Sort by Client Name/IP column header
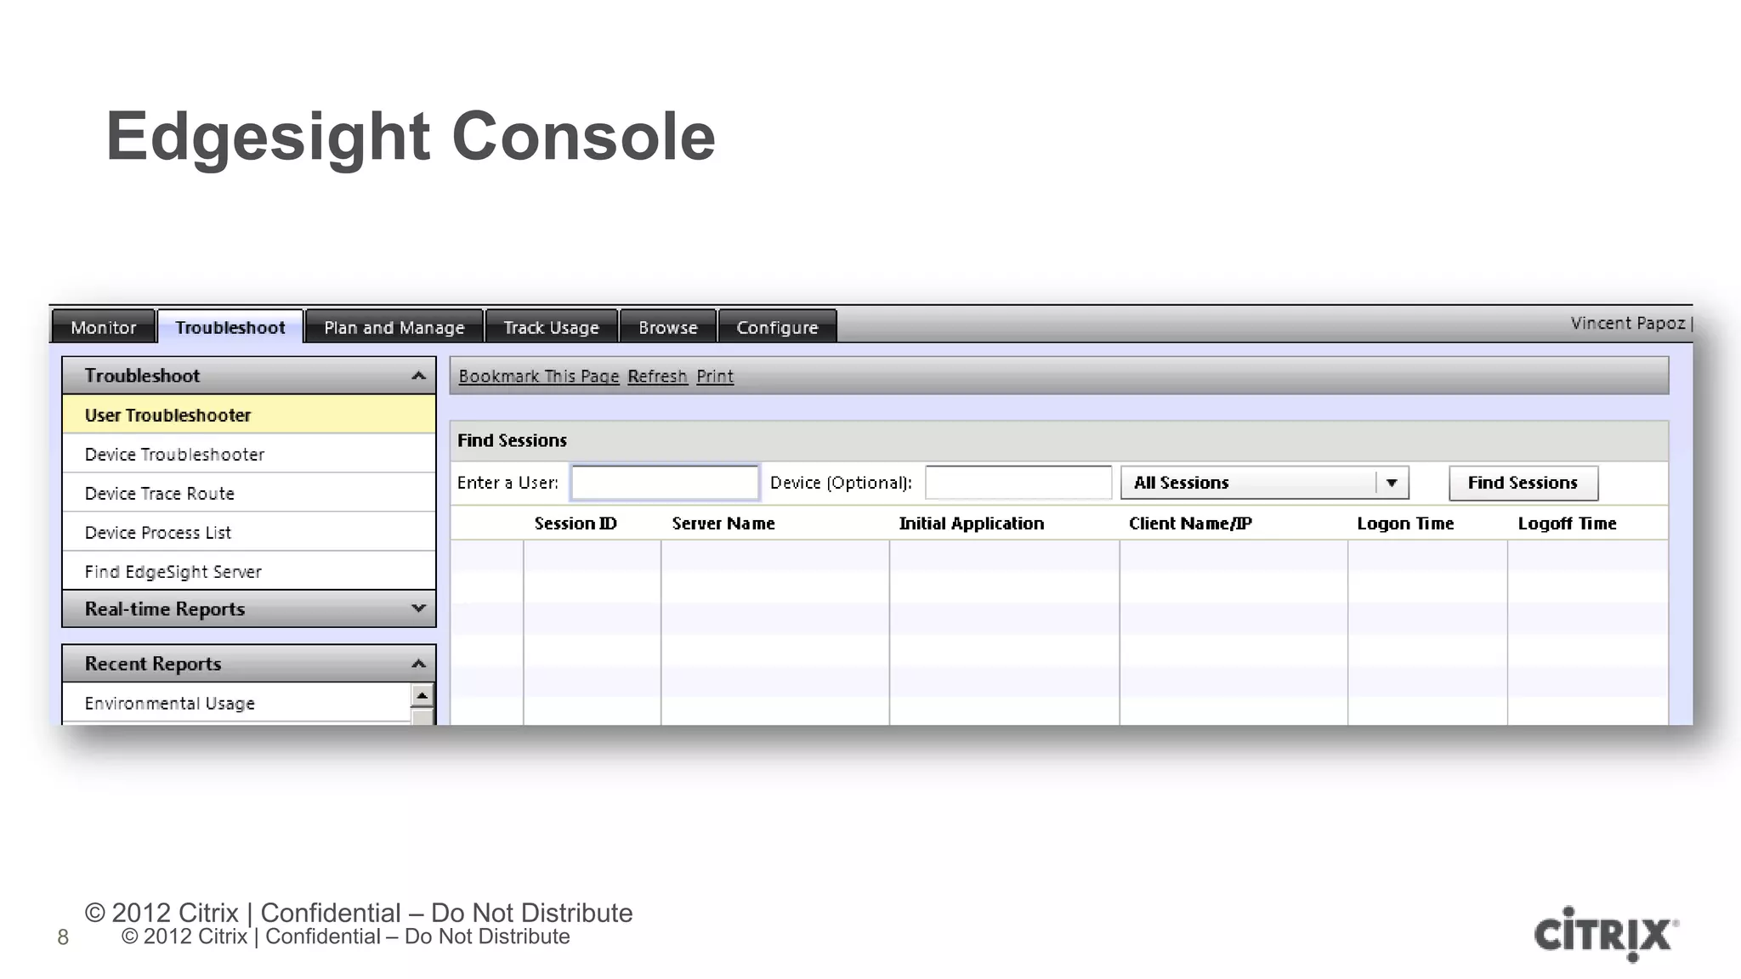This screenshot has height=979, width=1741. 1190,523
